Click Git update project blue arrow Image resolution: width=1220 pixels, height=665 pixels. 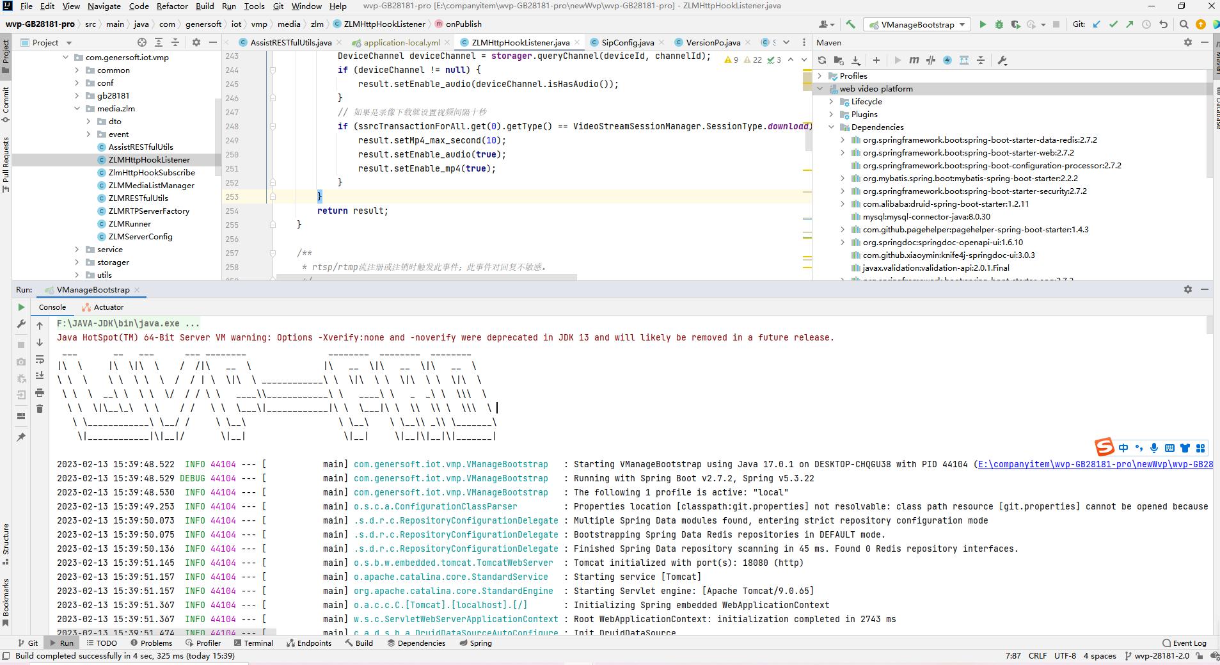point(1097,24)
